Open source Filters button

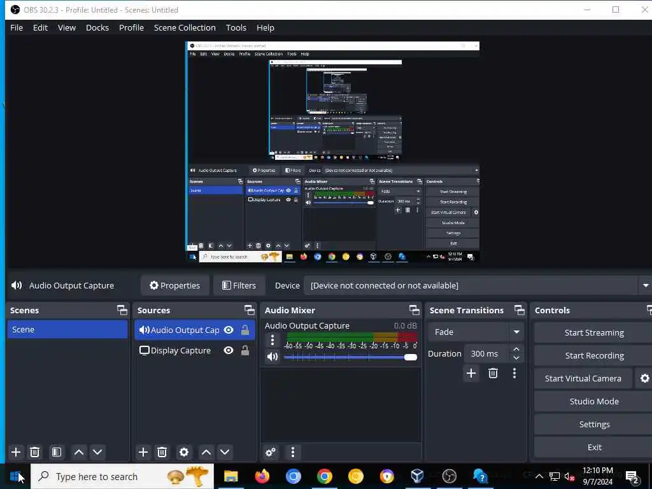[x=239, y=286]
